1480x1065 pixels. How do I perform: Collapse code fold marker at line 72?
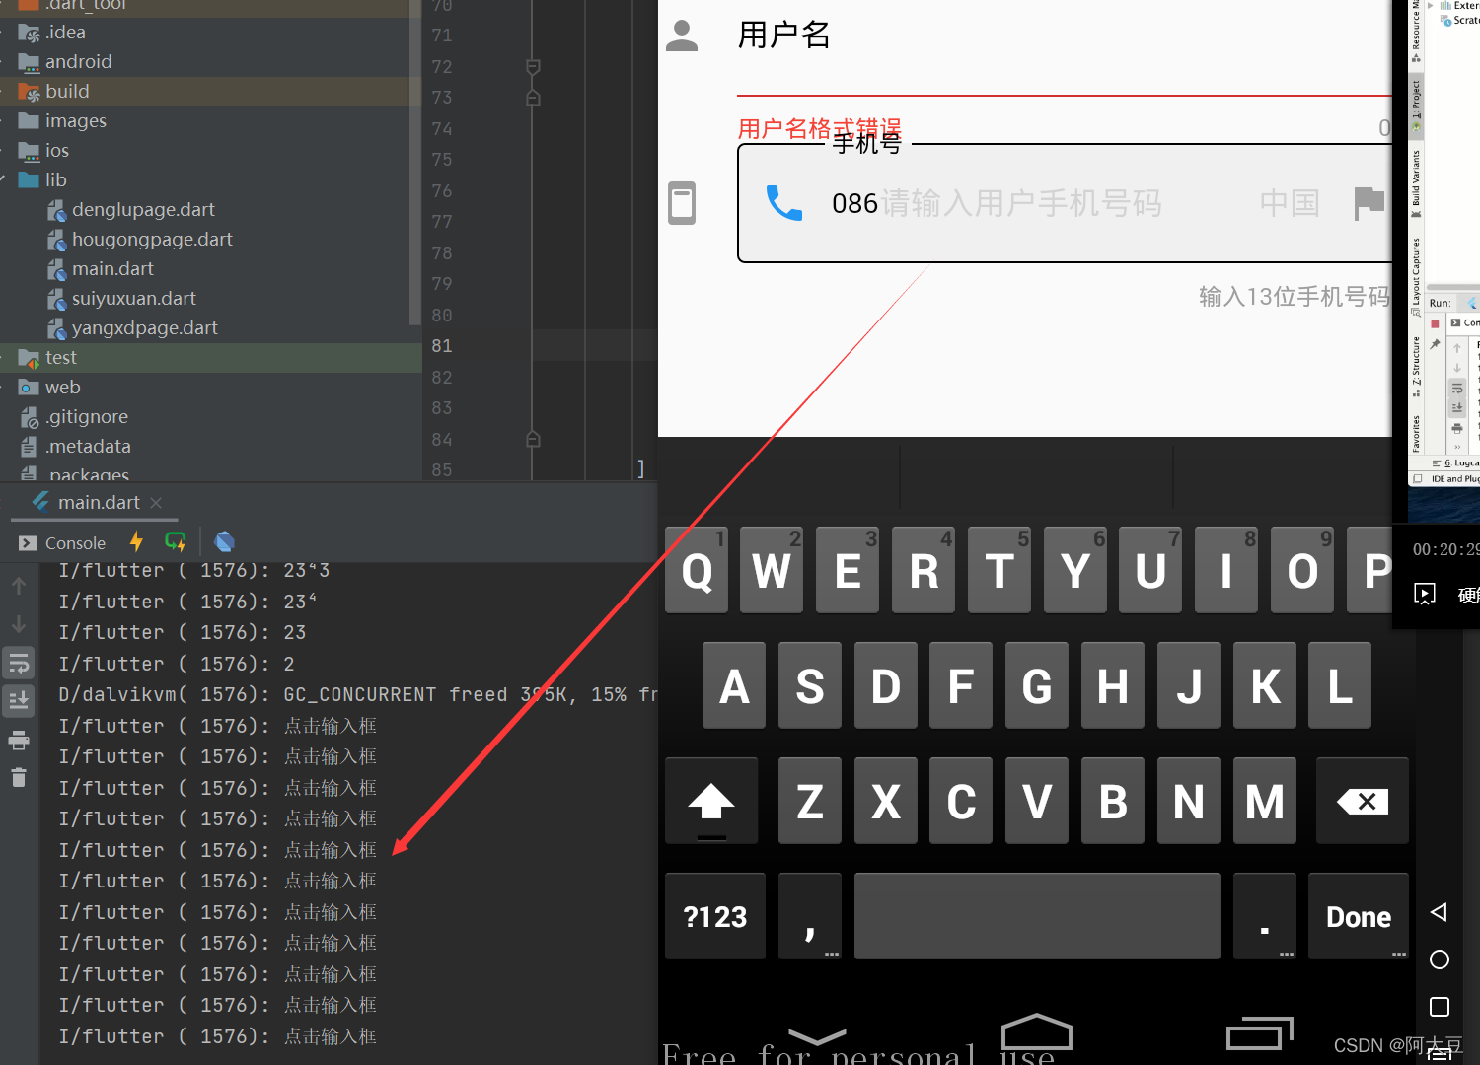click(x=533, y=67)
